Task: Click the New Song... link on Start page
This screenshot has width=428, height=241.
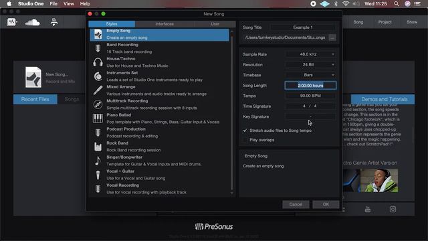Action: click(x=57, y=74)
